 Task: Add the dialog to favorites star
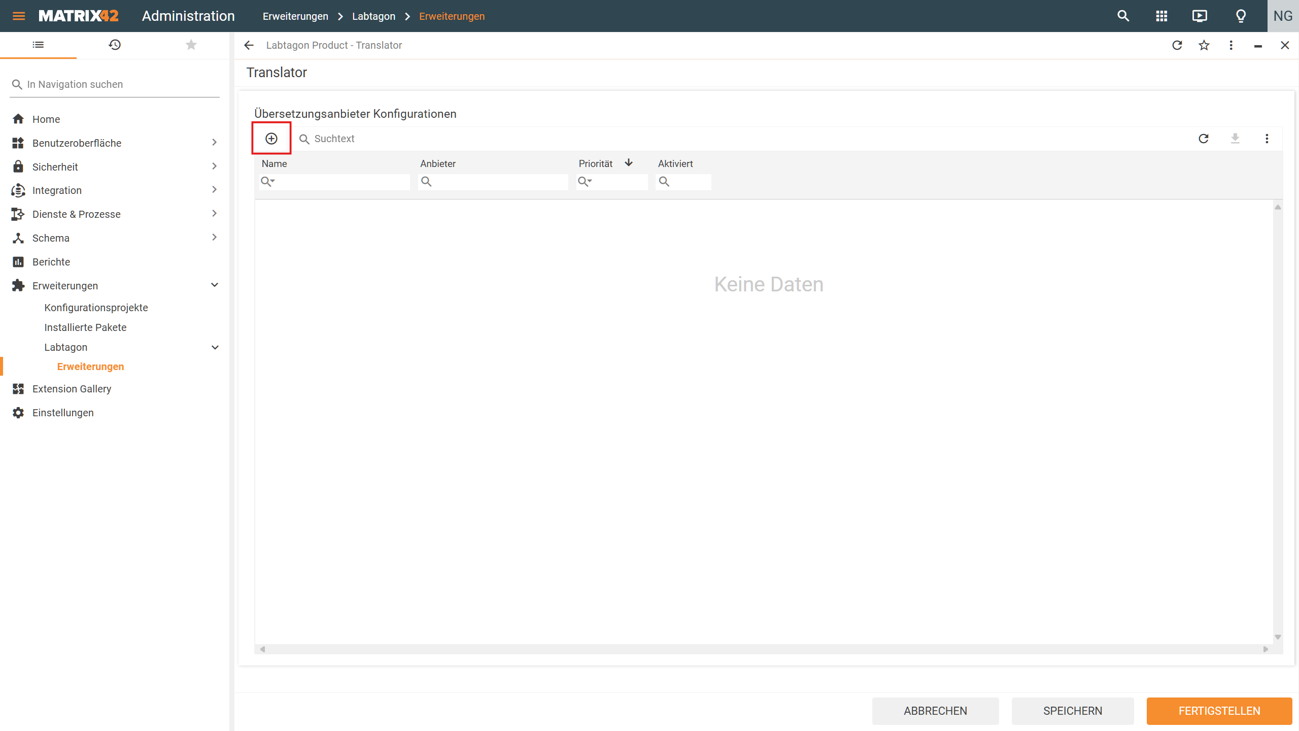coord(1204,45)
